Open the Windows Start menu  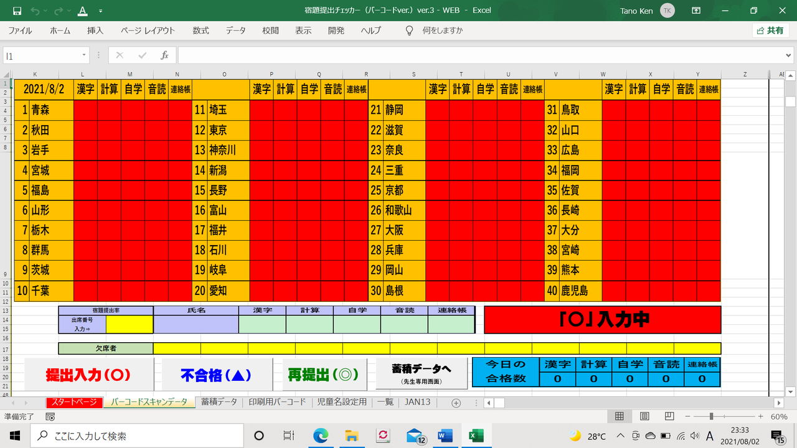click(15, 436)
